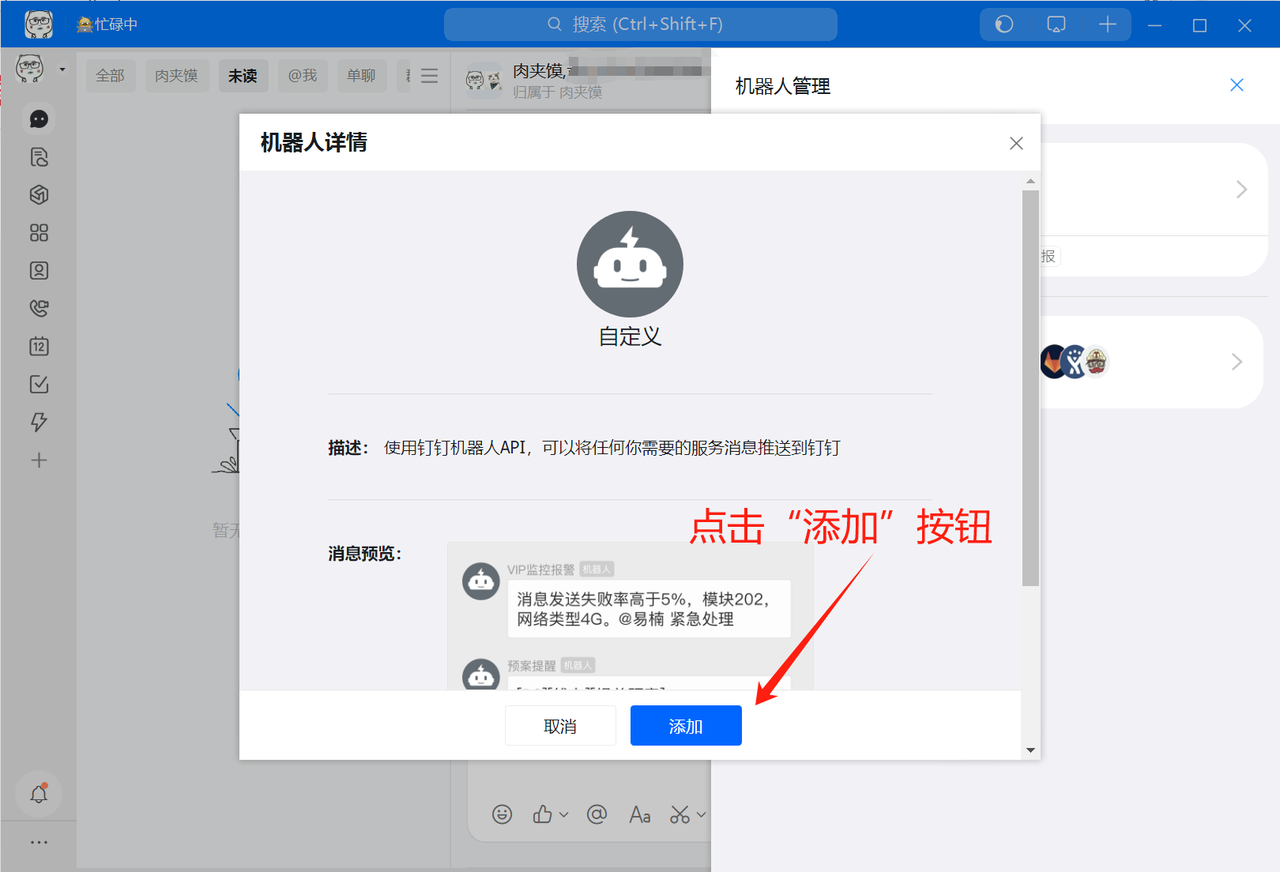This screenshot has height=872, width=1280.
Task: Click the plus icon in left sidebar
Action: (39, 460)
